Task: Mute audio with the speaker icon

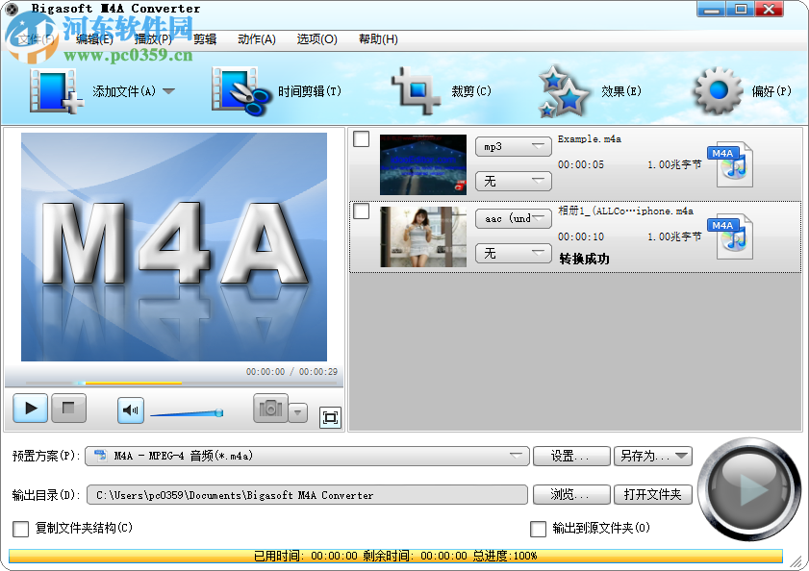Action: tap(130, 409)
